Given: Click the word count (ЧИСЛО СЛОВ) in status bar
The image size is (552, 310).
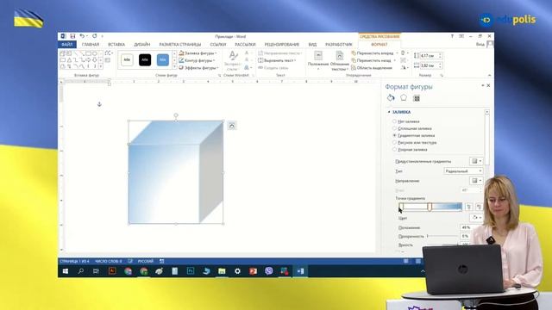Looking at the screenshot, I should (108, 261).
